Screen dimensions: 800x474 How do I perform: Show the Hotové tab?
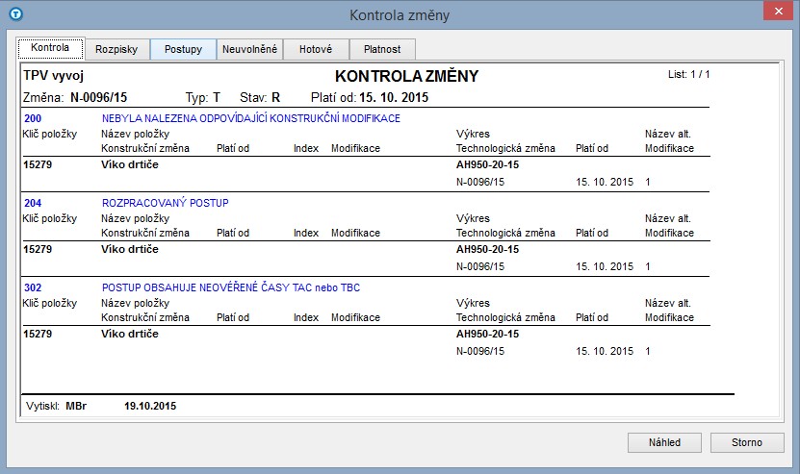(x=316, y=49)
